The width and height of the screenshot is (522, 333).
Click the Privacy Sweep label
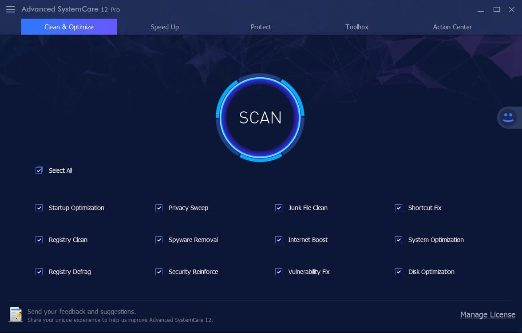coord(188,208)
